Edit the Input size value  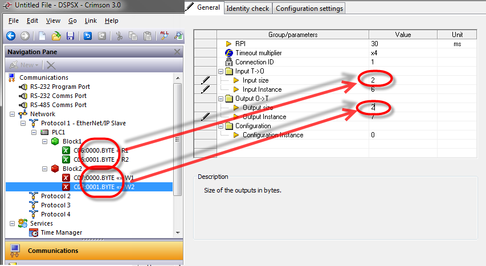click(403, 80)
